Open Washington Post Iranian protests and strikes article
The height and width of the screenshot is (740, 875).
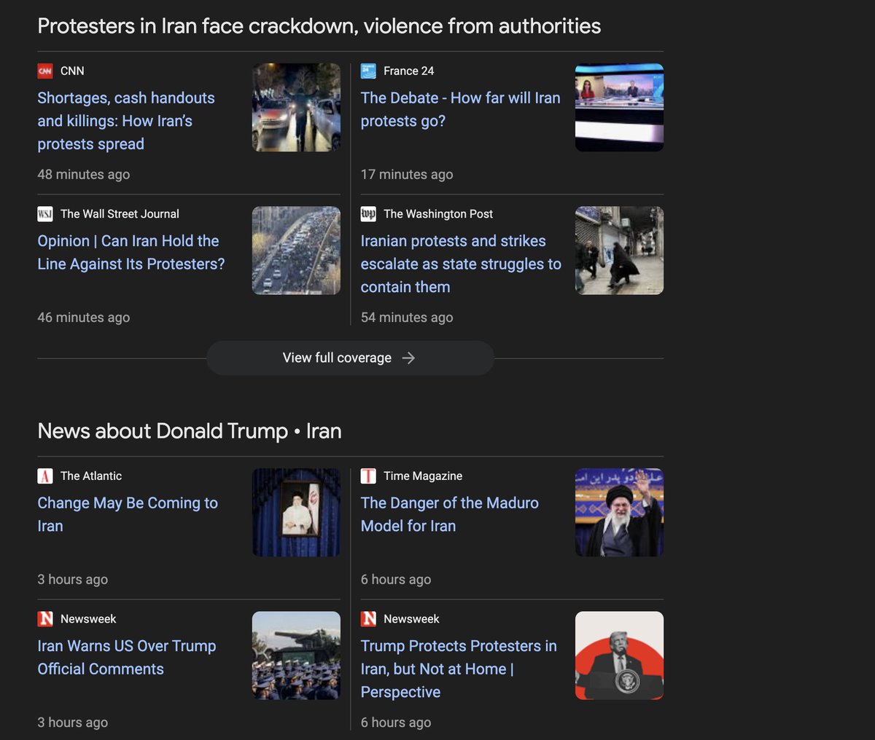click(x=461, y=264)
